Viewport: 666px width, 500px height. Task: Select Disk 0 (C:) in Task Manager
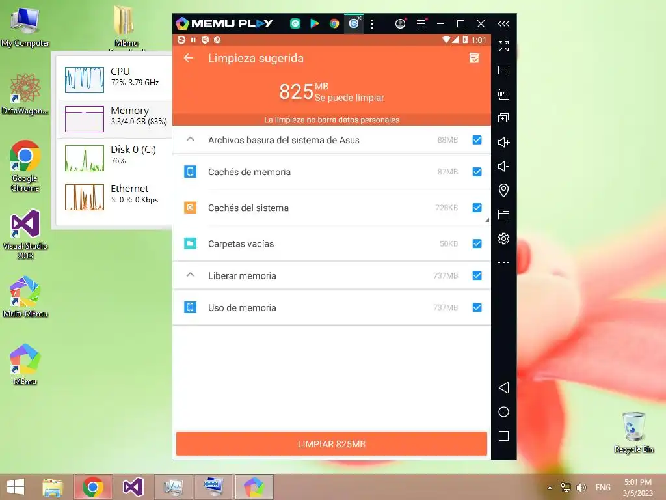tap(114, 158)
